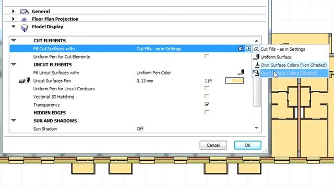The height and width of the screenshot is (188, 334).
Task: Select the Sun Shadow Off value
Action: 140,129
